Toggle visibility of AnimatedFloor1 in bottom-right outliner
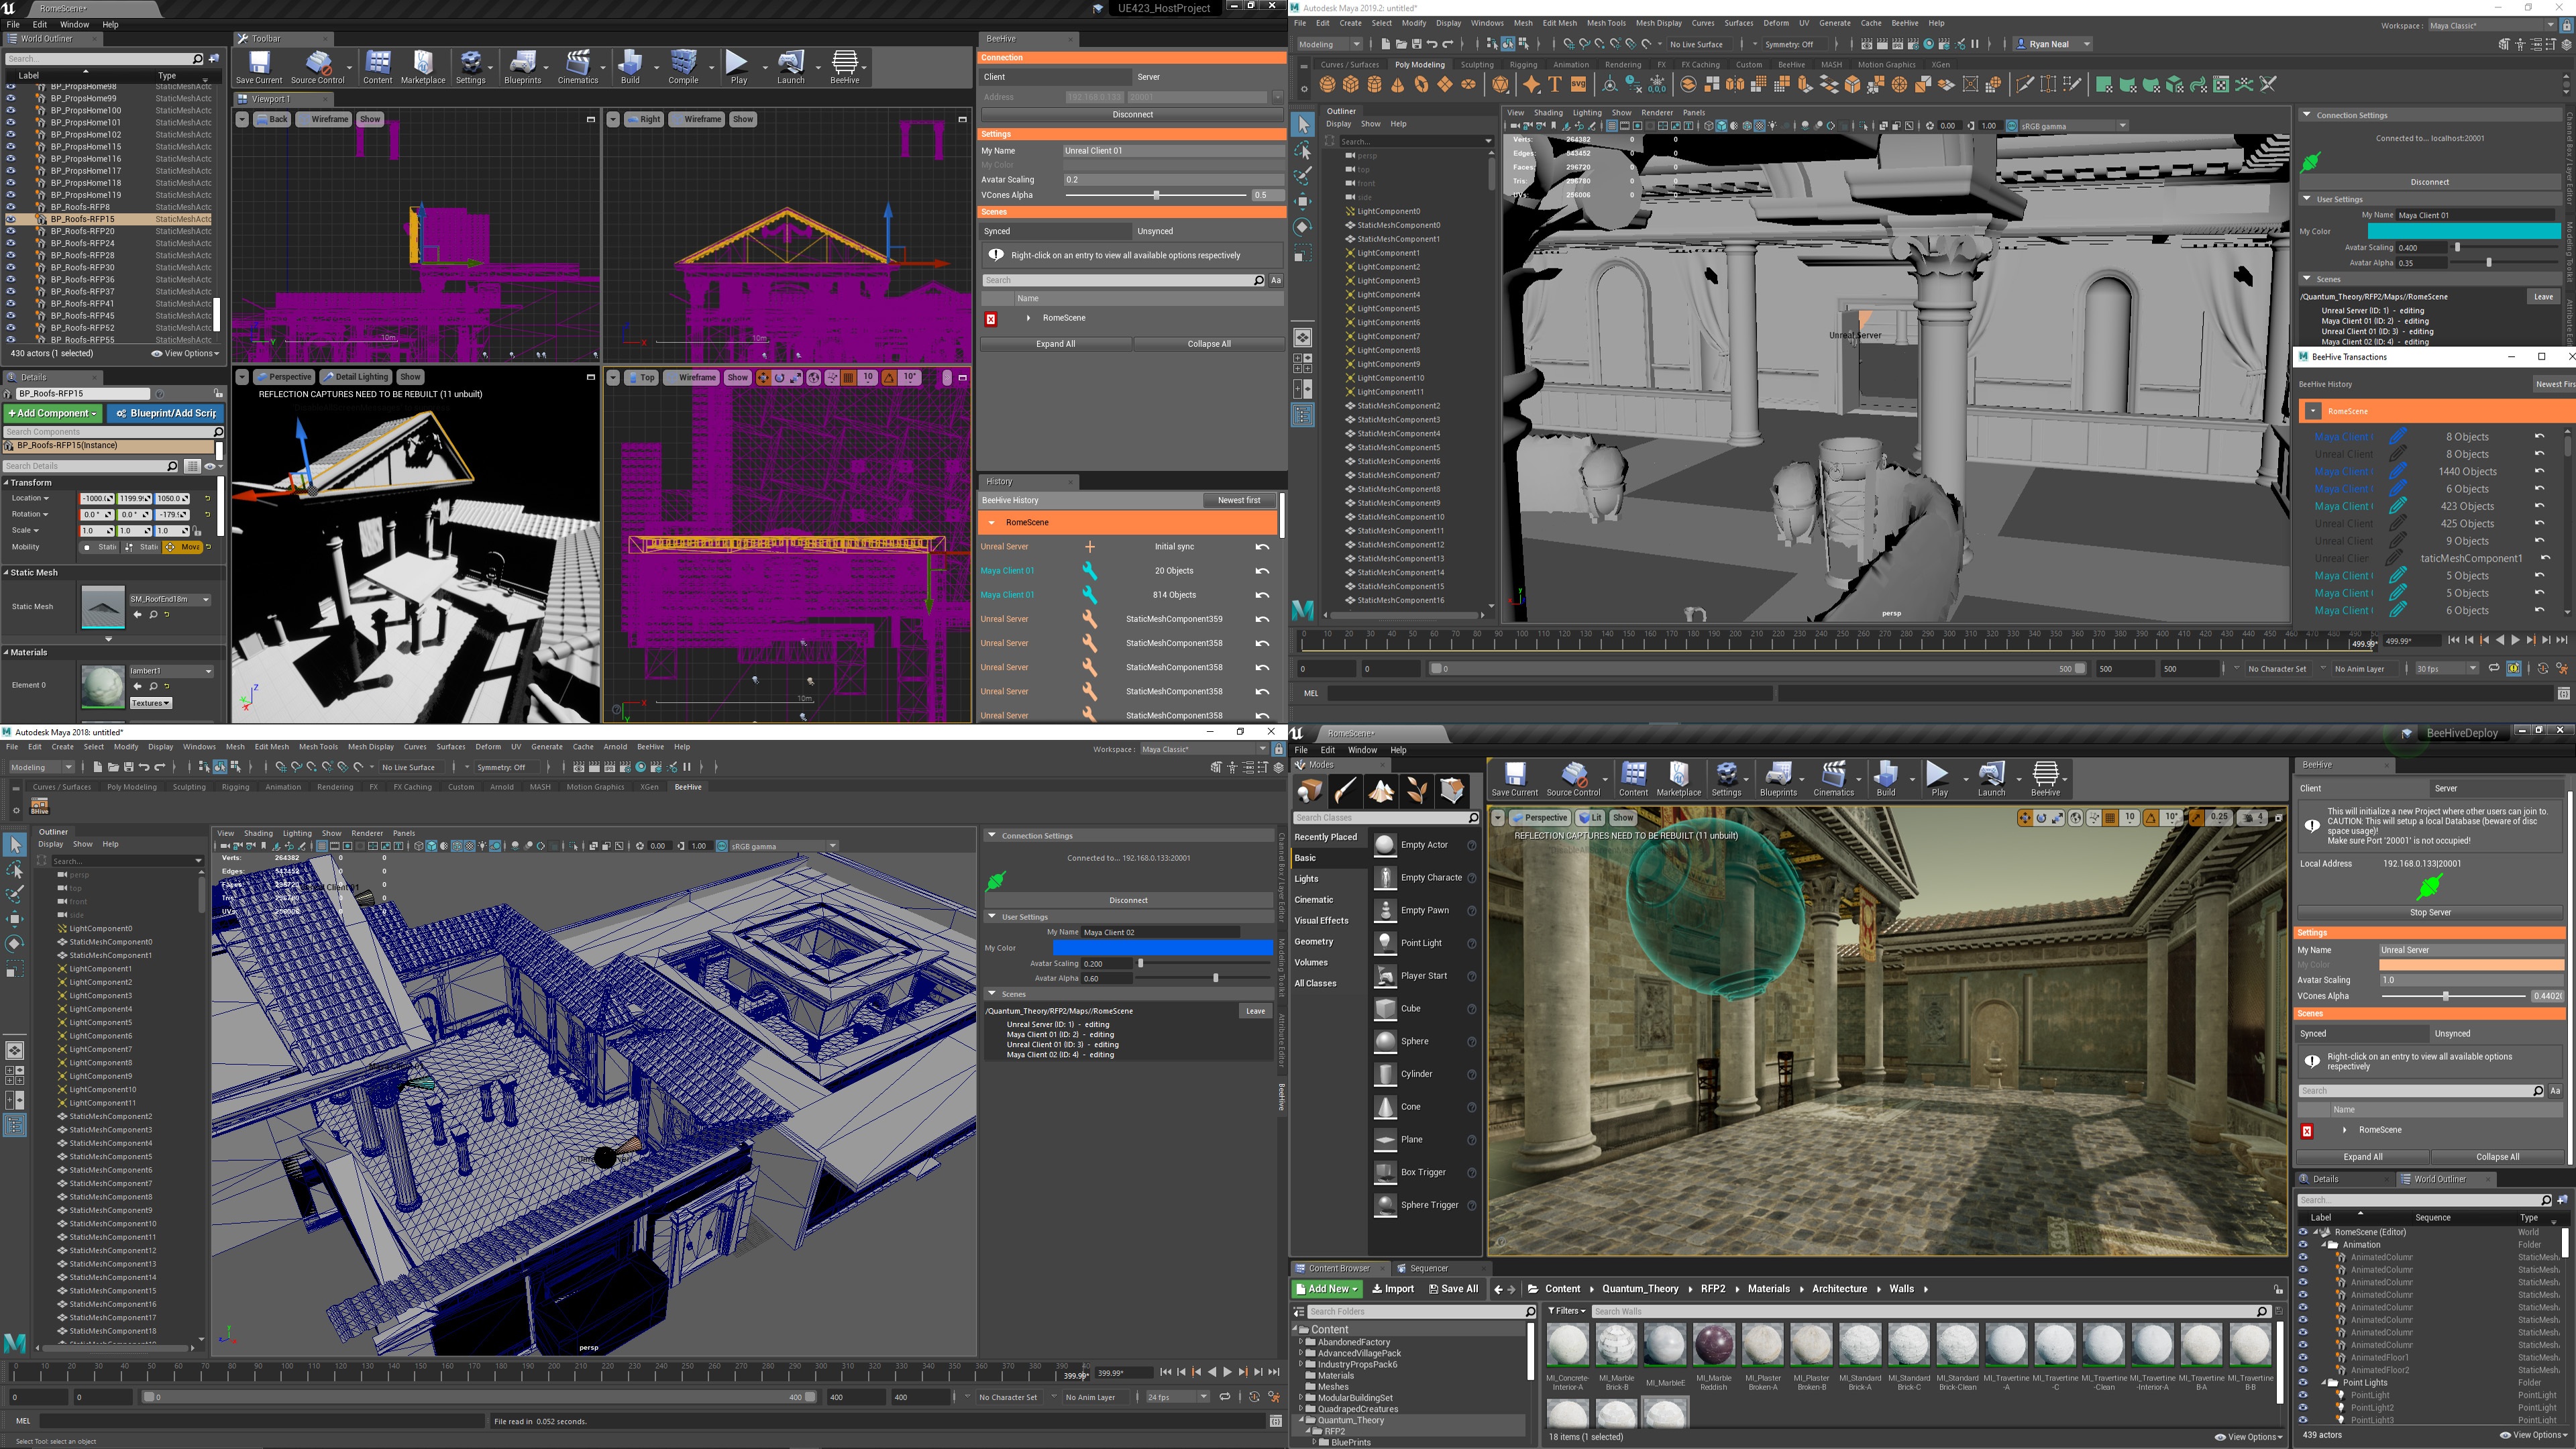The image size is (2576, 1449). 2303,1357
